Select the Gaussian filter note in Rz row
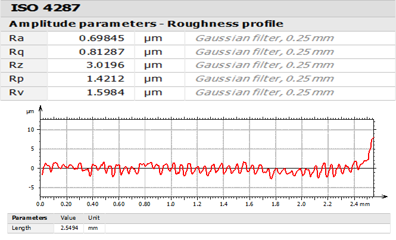396x240 pixels. [x=264, y=65]
